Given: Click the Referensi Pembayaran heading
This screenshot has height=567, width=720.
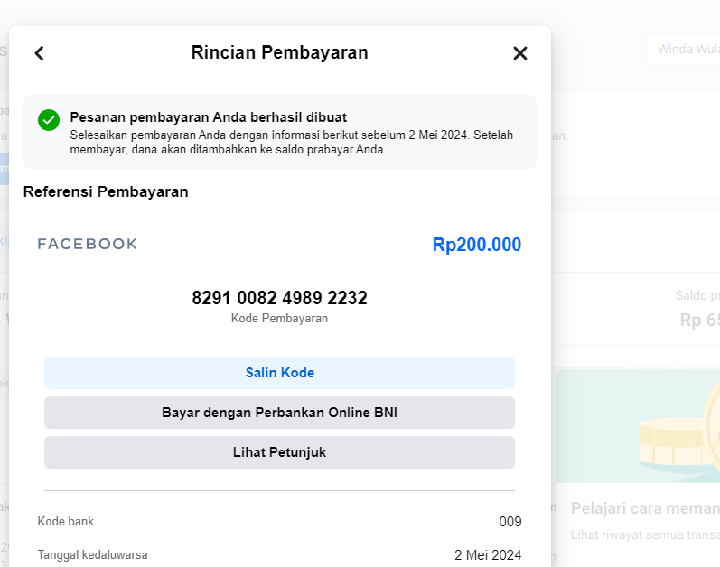Looking at the screenshot, I should pyautogui.click(x=106, y=191).
